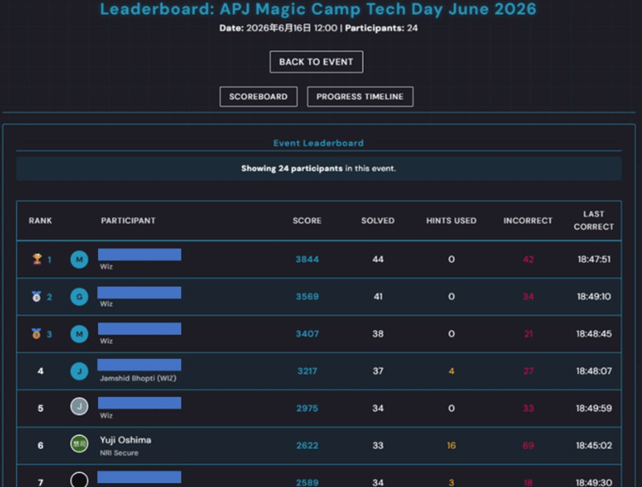Click the Showing 24 participants banner

point(319,168)
